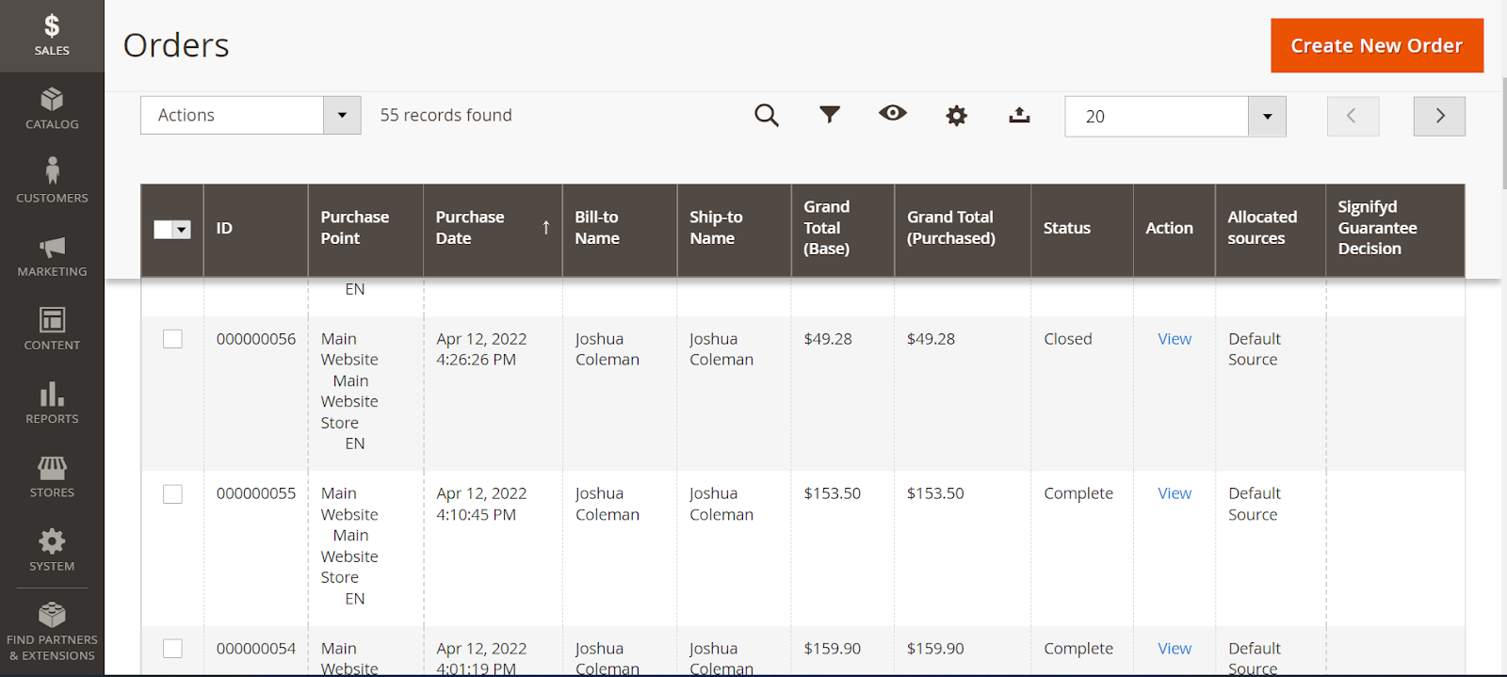Screen dimensions: 1507x677
Task: View order 000000055
Action: [1175, 493]
